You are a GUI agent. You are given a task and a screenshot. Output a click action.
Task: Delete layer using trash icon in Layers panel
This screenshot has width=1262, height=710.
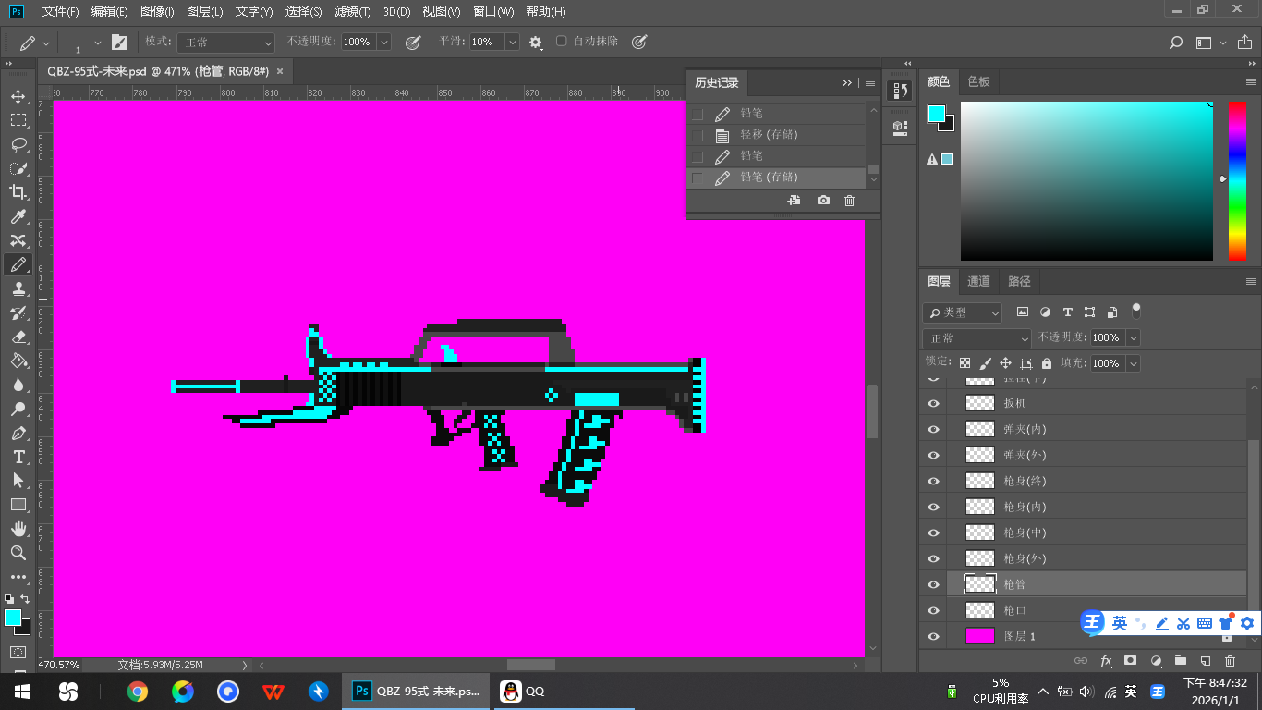coord(1230,661)
